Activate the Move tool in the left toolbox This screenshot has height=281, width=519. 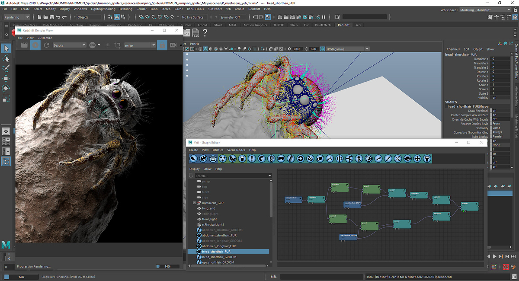6,78
